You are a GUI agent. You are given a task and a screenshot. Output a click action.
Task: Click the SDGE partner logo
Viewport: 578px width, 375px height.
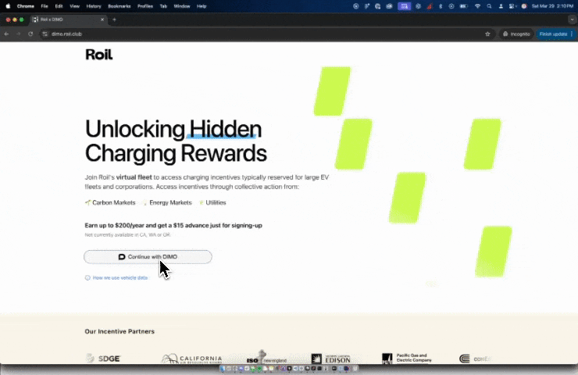click(103, 358)
